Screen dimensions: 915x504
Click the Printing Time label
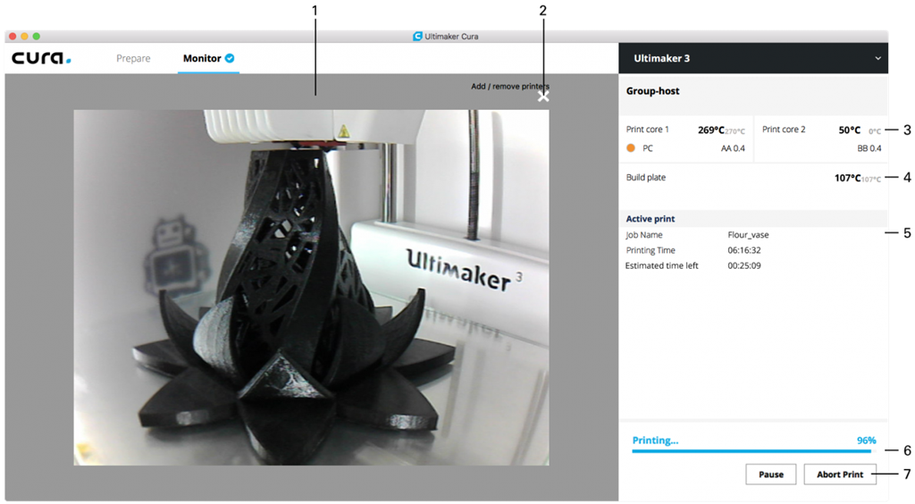(651, 250)
